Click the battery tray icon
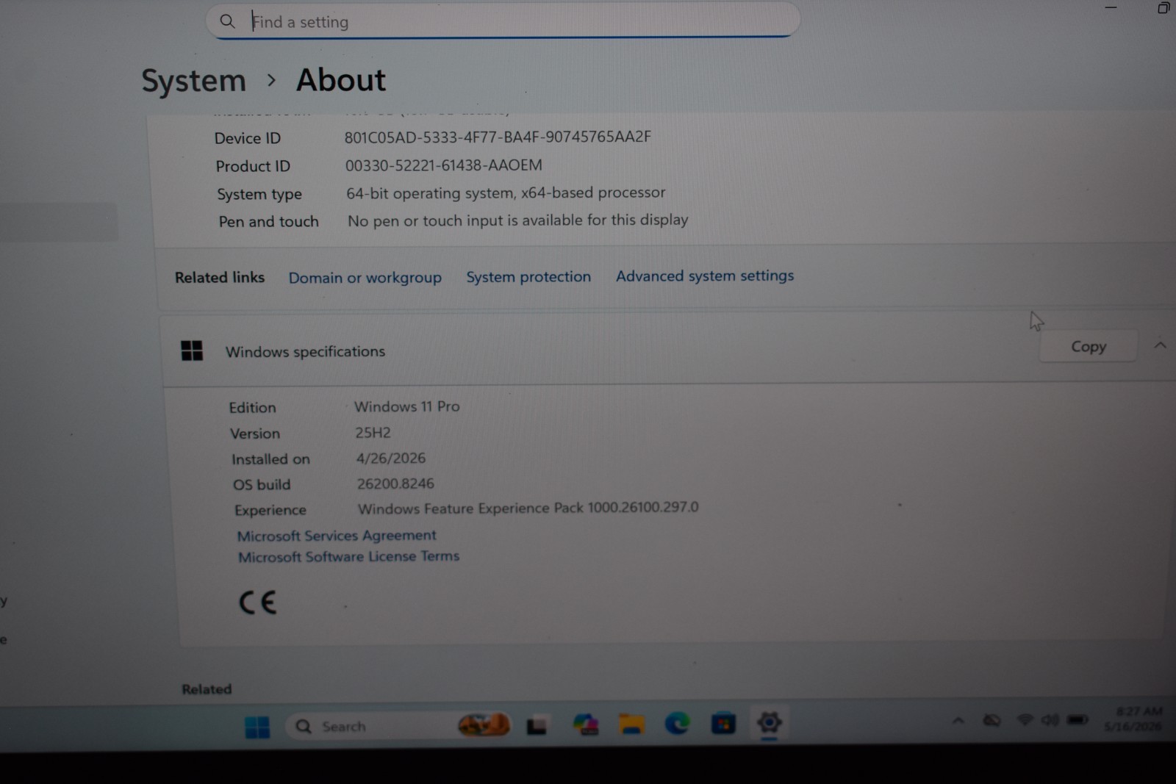Screen dimensions: 1176x784 tap(1078, 719)
